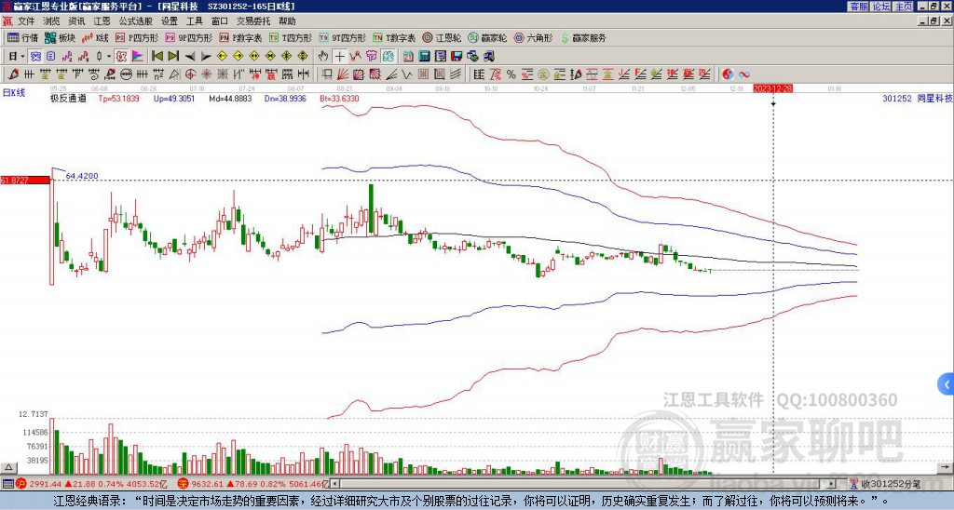Click the 收301252分笔 status item
The width and height of the screenshot is (954, 510).
click(x=891, y=484)
